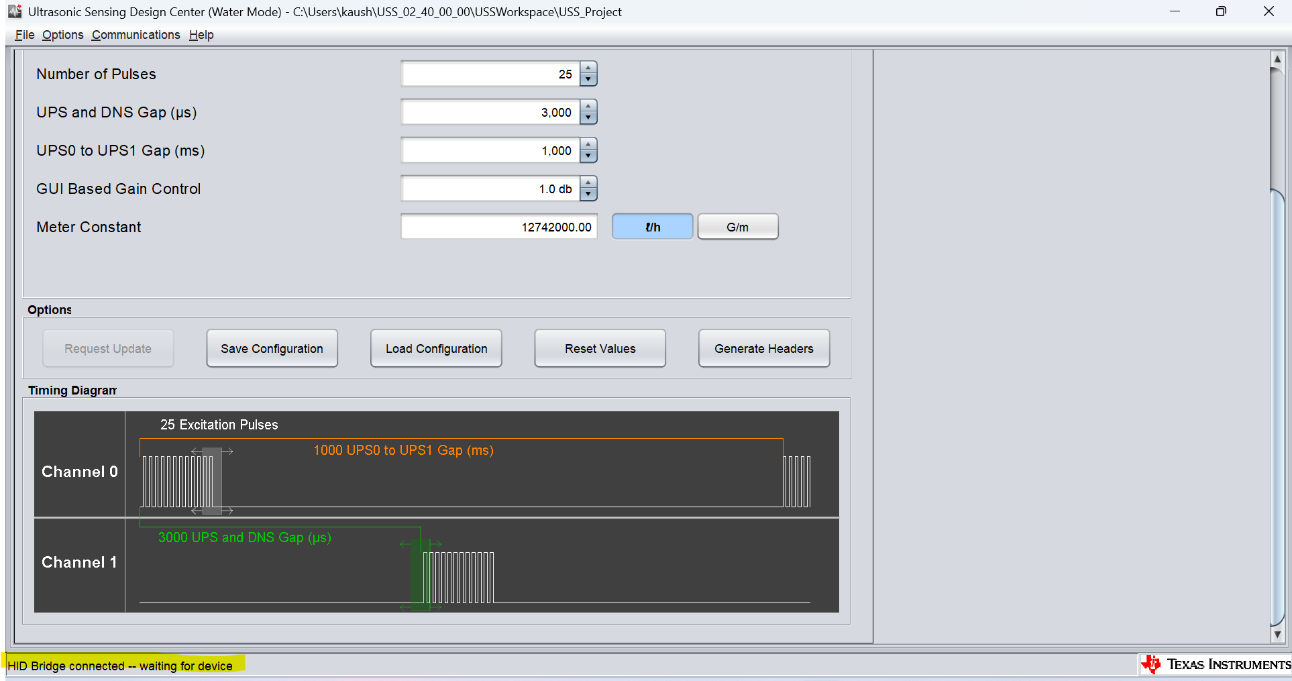Increment UPS and DNS Gap value

(x=588, y=106)
